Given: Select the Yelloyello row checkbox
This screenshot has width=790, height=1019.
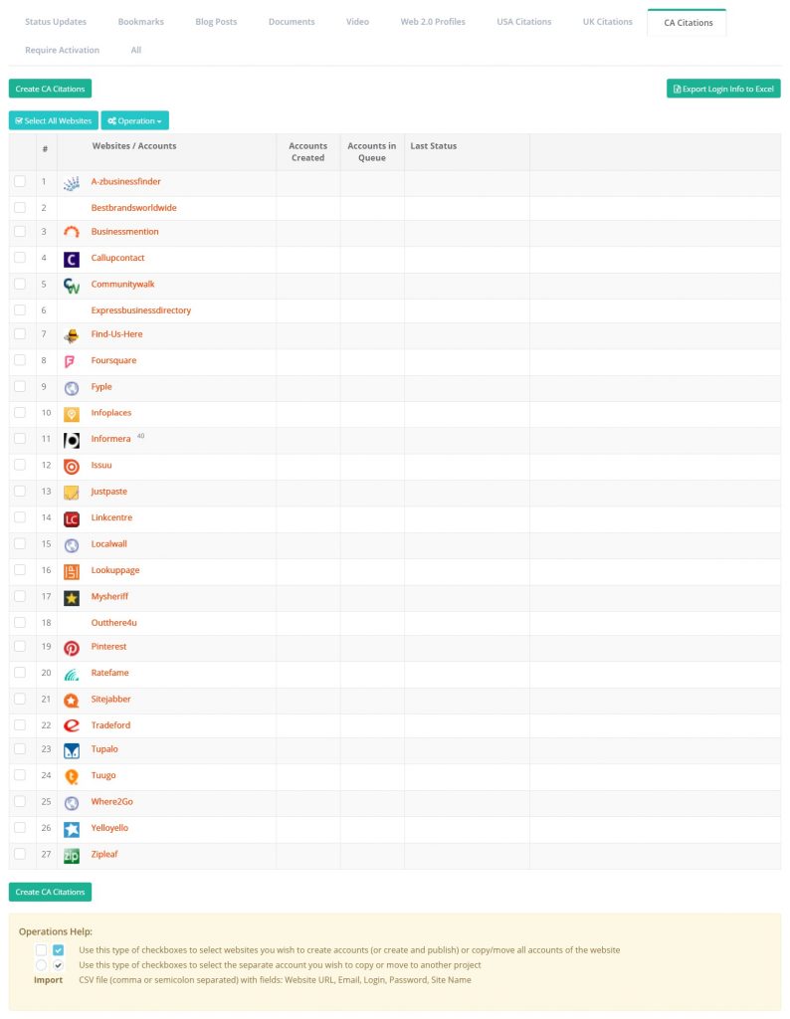Looking at the screenshot, I should [x=20, y=828].
